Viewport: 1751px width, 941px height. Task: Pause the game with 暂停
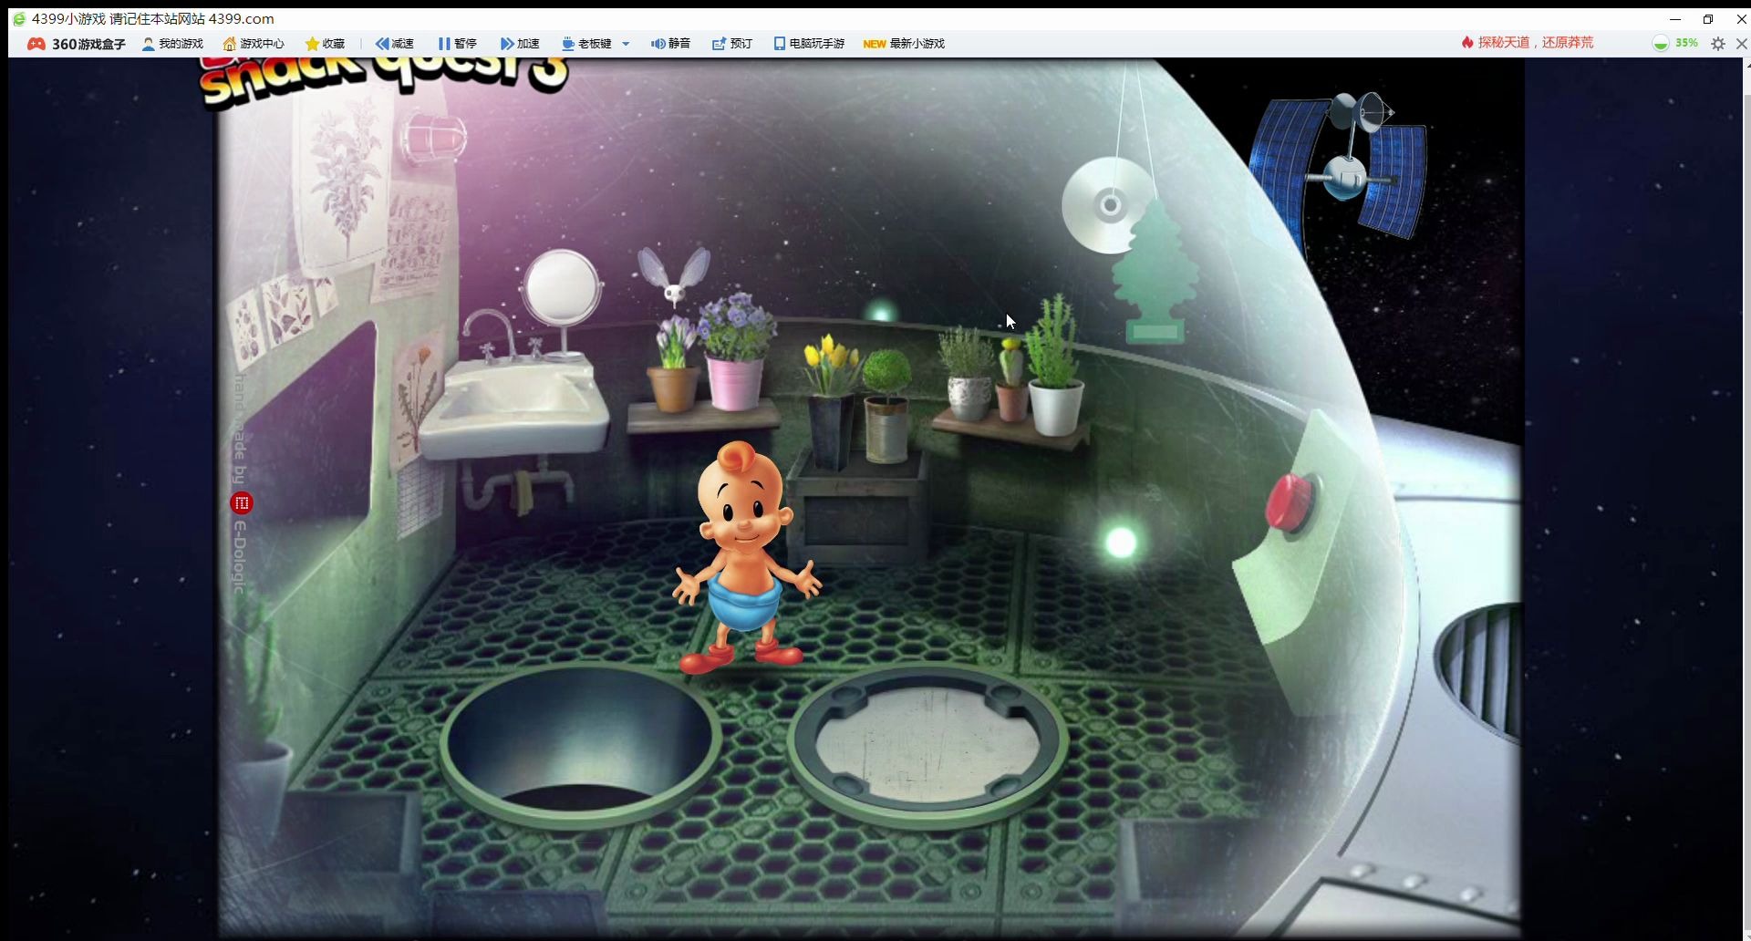(x=457, y=44)
